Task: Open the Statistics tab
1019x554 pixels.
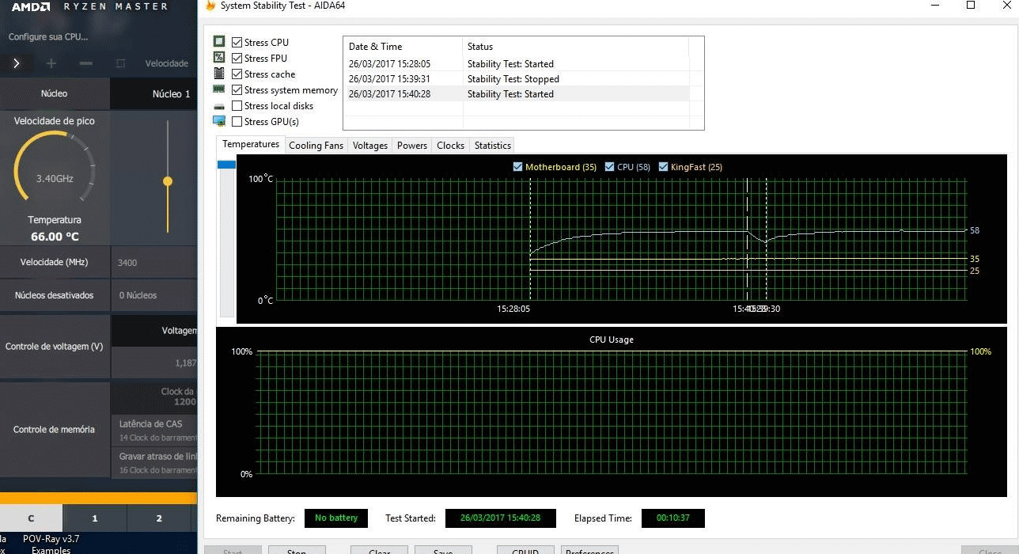Action: pos(493,146)
